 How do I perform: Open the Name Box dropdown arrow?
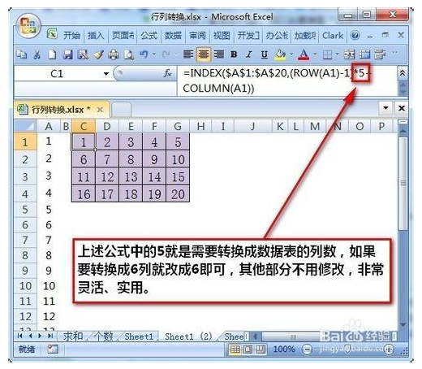tap(106, 74)
